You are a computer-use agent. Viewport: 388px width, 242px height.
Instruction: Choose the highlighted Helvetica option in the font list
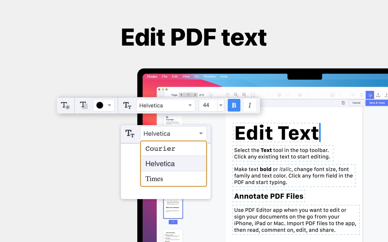[174, 164]
